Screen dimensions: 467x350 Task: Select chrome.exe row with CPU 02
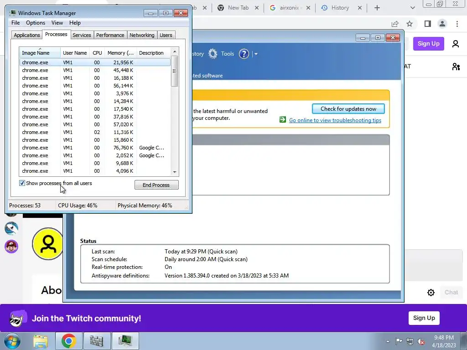[95, 132]
